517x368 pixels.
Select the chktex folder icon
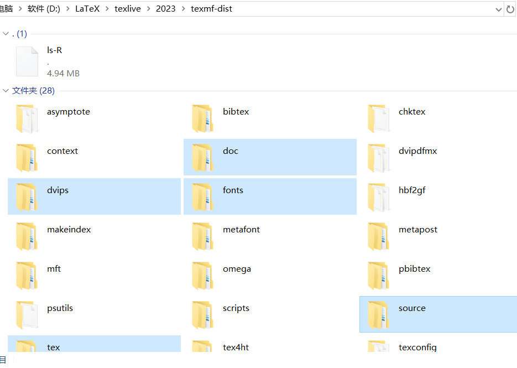[x=379, y=118]
